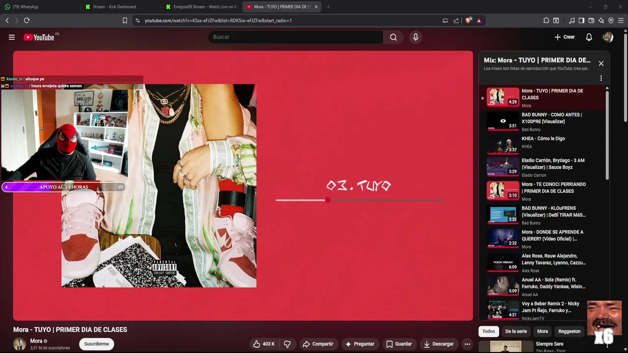This screenshot has height=353, width=628.
Task: Close the Mora - TUYO tab
Action: (x=316, y=7)
